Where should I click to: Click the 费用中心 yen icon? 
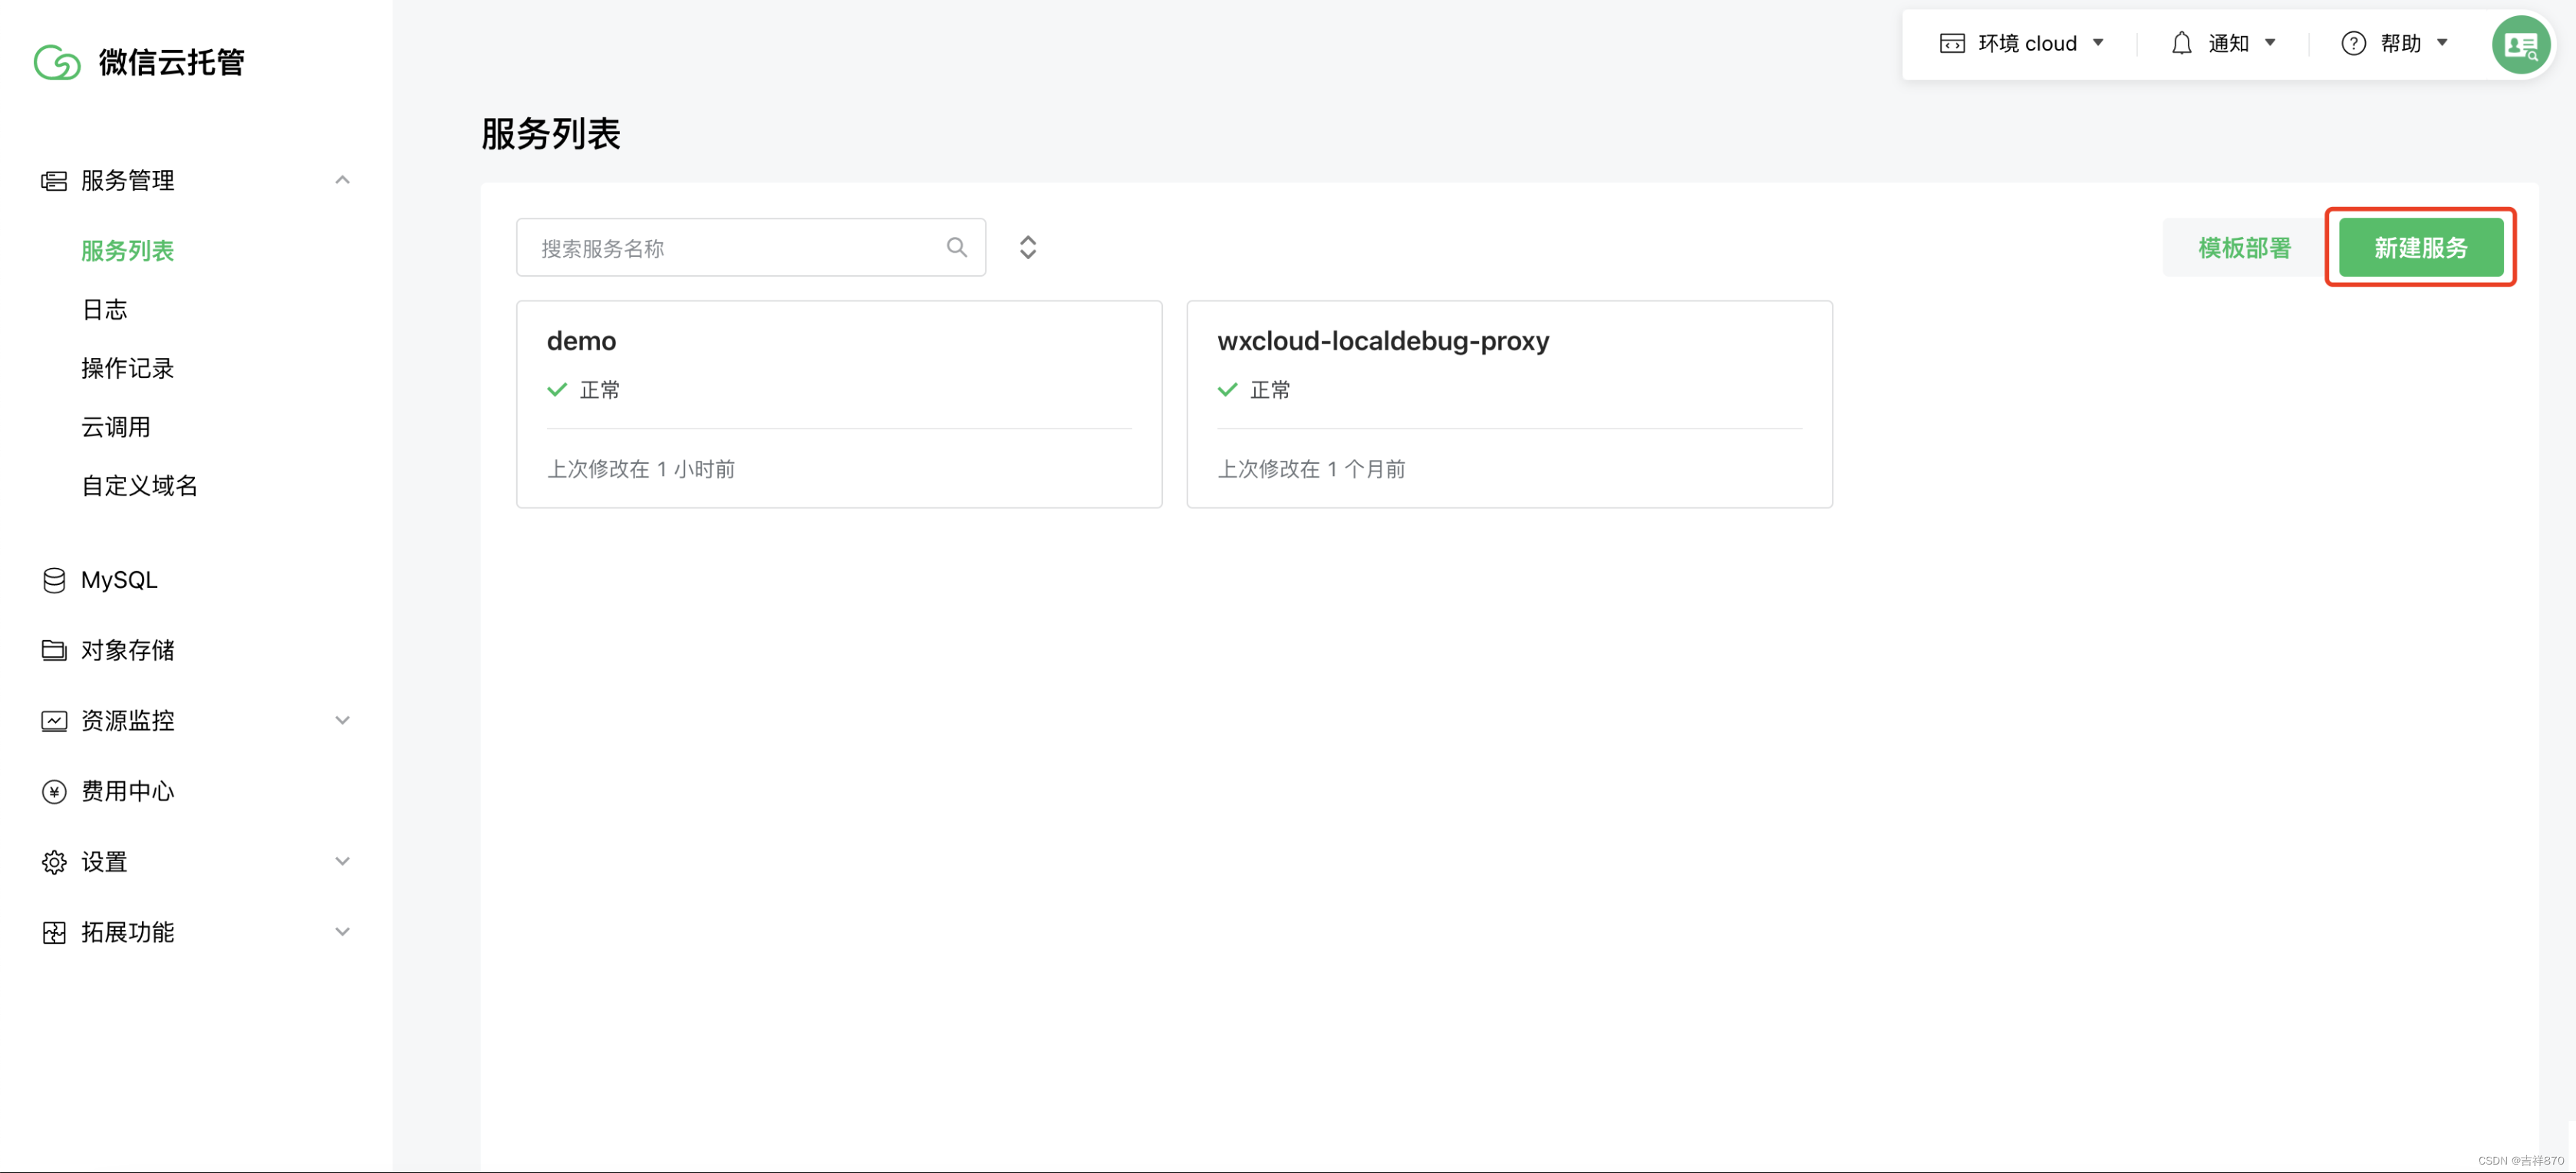(54, 791)
